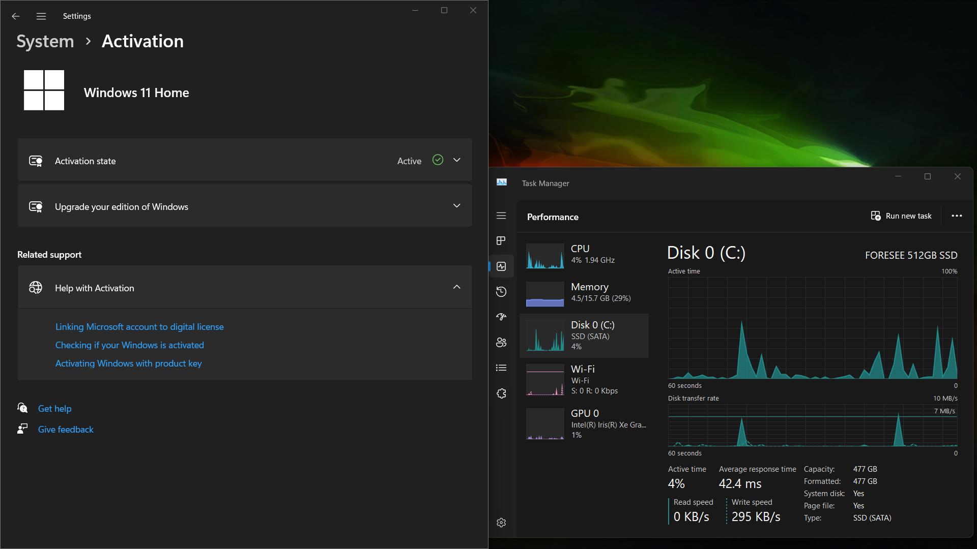977x549 pixels.
Task: Go back in the Settings window
Action: (16, 16)
